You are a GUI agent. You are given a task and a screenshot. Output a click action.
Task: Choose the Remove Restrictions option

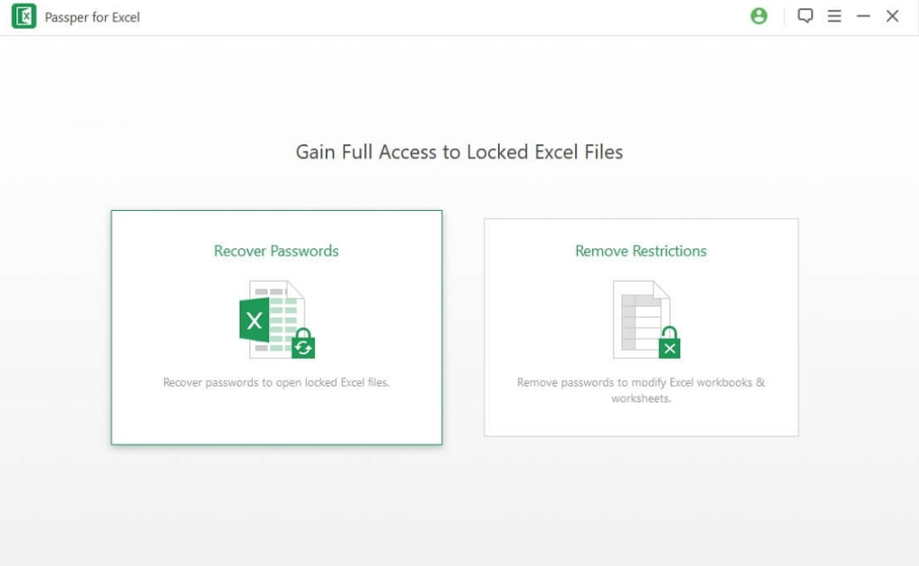coord(640,326)
